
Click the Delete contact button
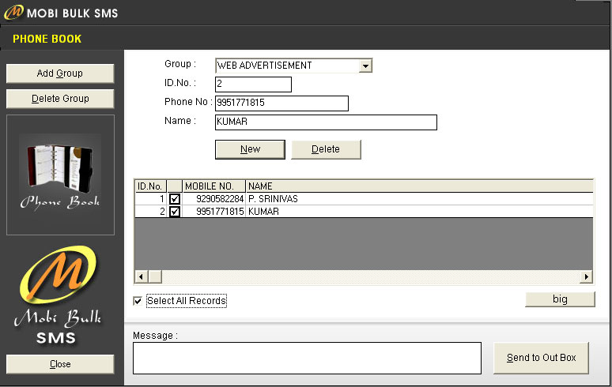point(326,149)
